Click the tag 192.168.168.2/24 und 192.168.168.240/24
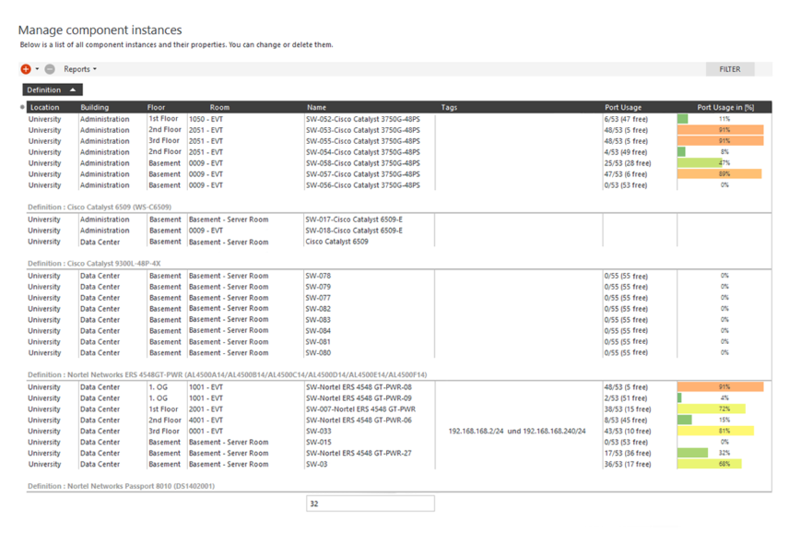The image size is (789, 533). [517, 432]
